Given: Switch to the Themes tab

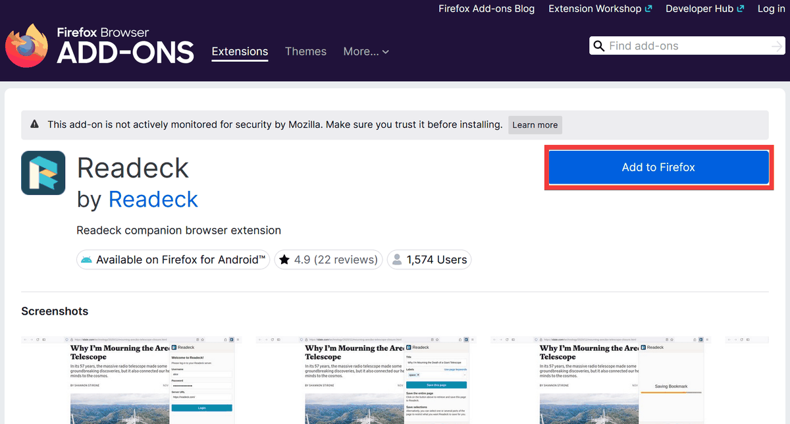Looking at the screenshot, I should (x=305, y=51).
